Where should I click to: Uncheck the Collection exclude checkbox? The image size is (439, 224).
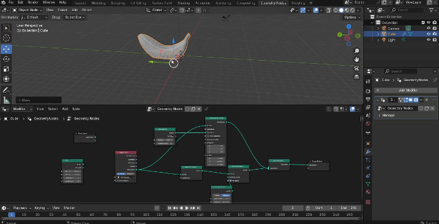tap(423, 23)
